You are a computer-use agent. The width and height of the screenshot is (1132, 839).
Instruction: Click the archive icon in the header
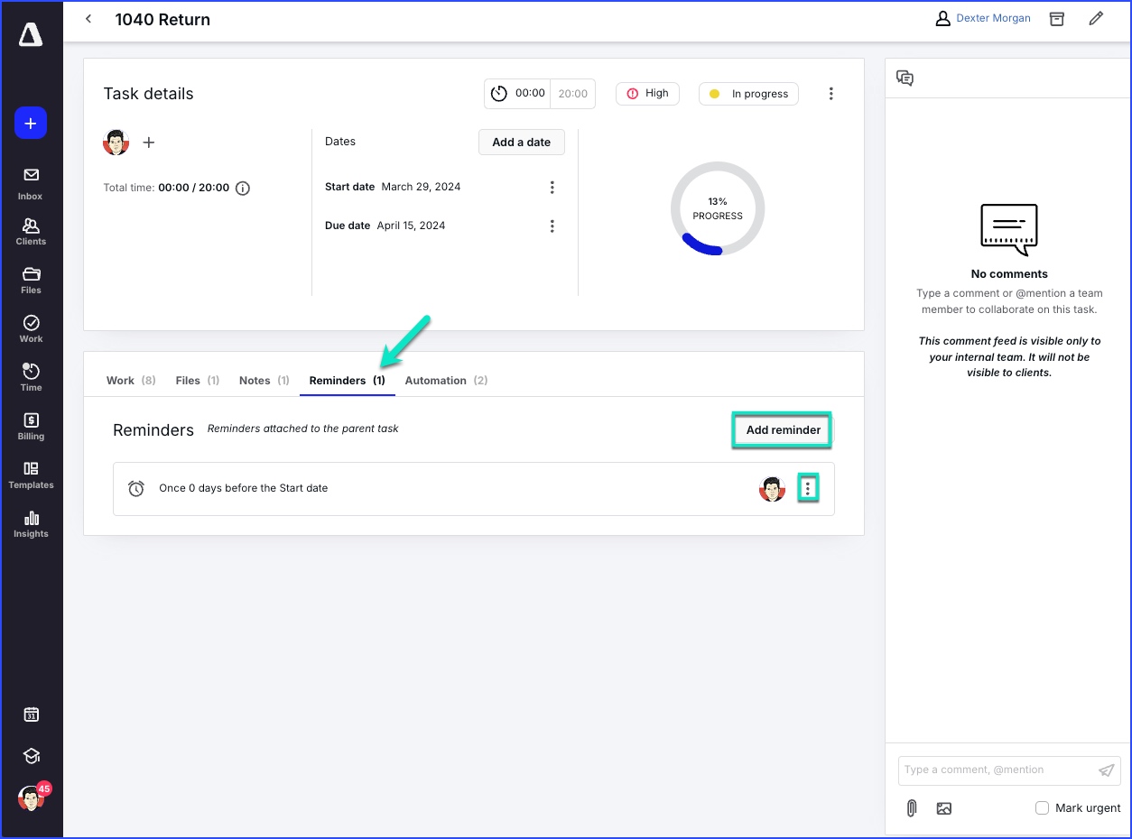pyautogui.click(x=1056, y=19)
